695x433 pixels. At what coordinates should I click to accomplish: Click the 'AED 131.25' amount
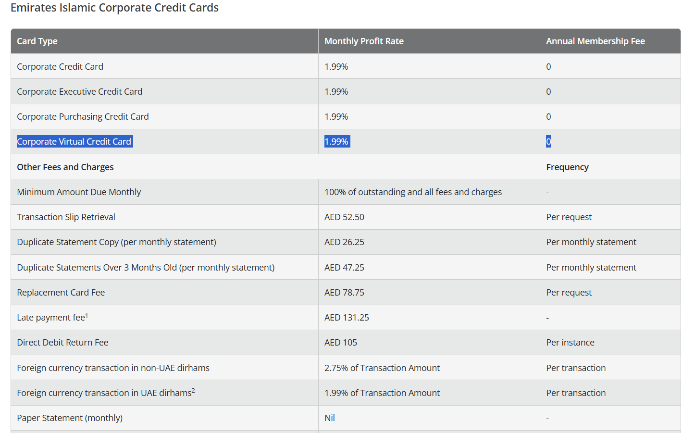347,318
